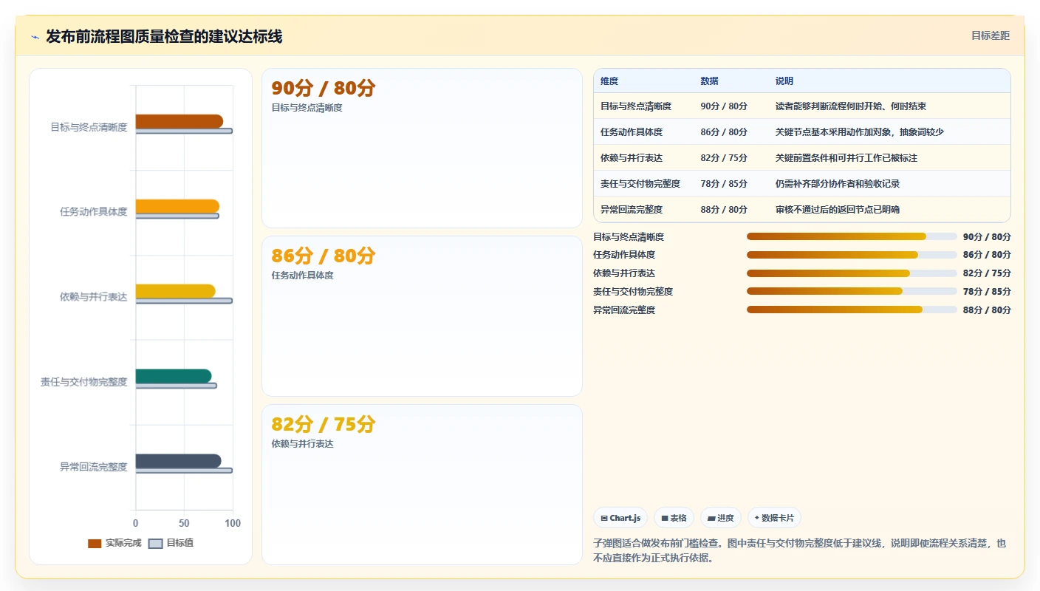The height and width of the screenshot is (591, 1040).
Task: Select table cell 异常回流完整度
Action: click(x=632, y=210)
